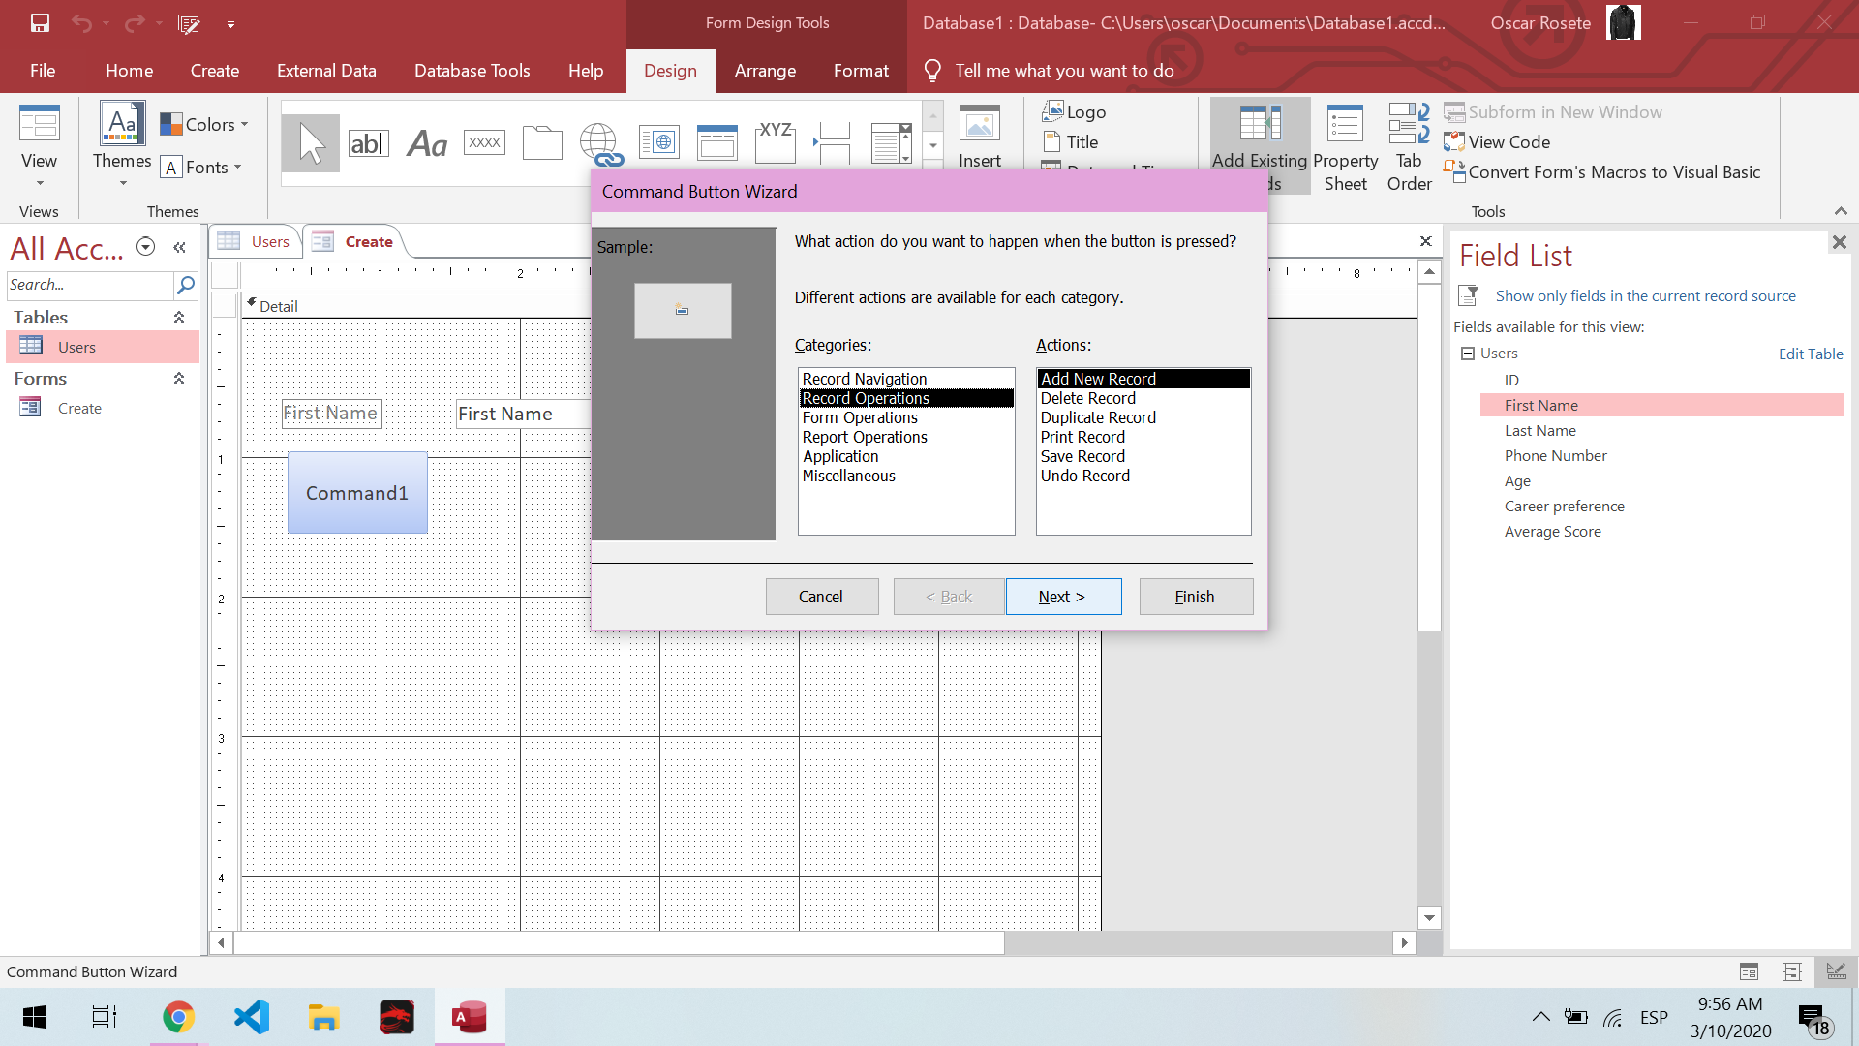Collapse the Users table in Field List
Image resolution: width=1859 pixels, height=1046 pixels.
(1467, 354)
